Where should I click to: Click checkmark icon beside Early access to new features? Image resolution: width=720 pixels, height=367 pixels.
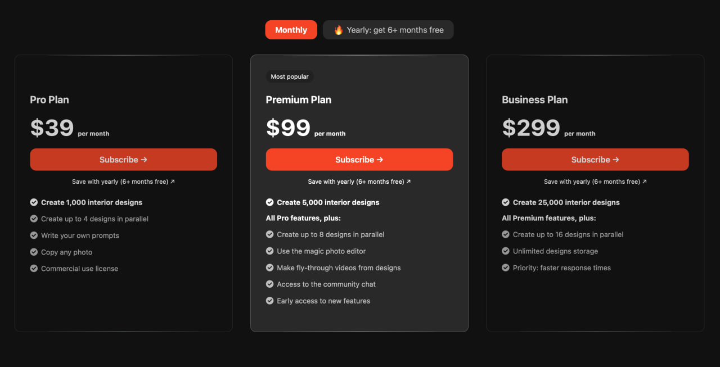click(270, 301)
